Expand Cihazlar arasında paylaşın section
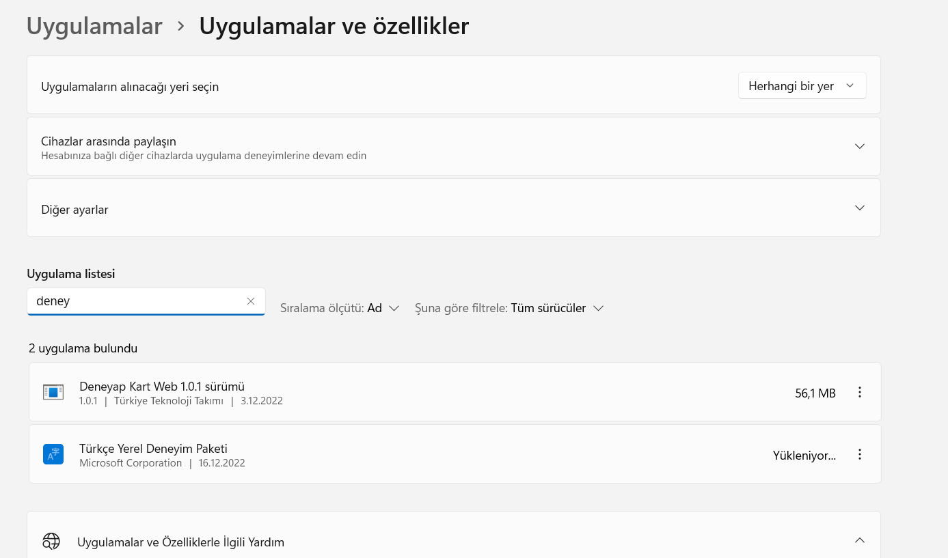The height and width of the screenshot is (558, 948). [x=860, y=146]
